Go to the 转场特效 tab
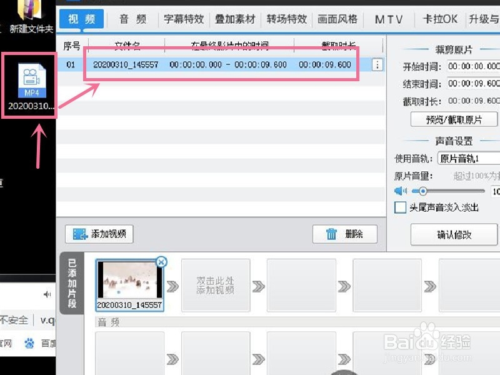The width and height of the screenshot is (500, 375). [x=286, y=19]
